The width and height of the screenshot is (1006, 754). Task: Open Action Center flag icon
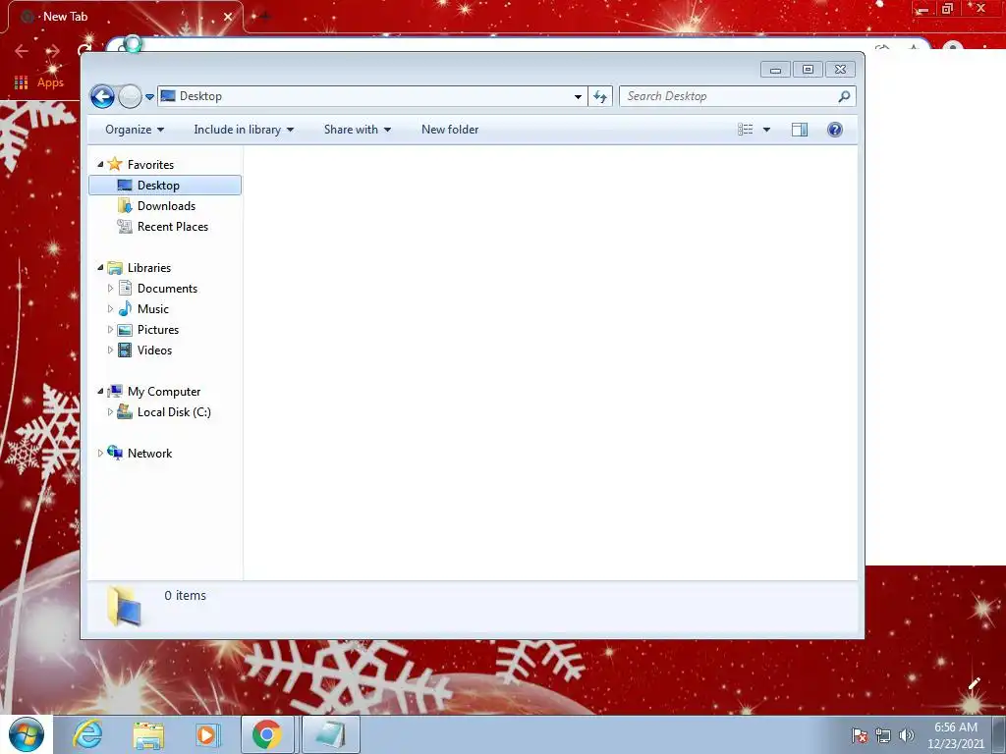pyautogui.click(x=860, y=735)
